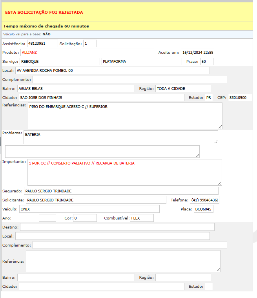The image size is (257, 298).
Task: Click the empty Destino field
Action: [117, 227]
